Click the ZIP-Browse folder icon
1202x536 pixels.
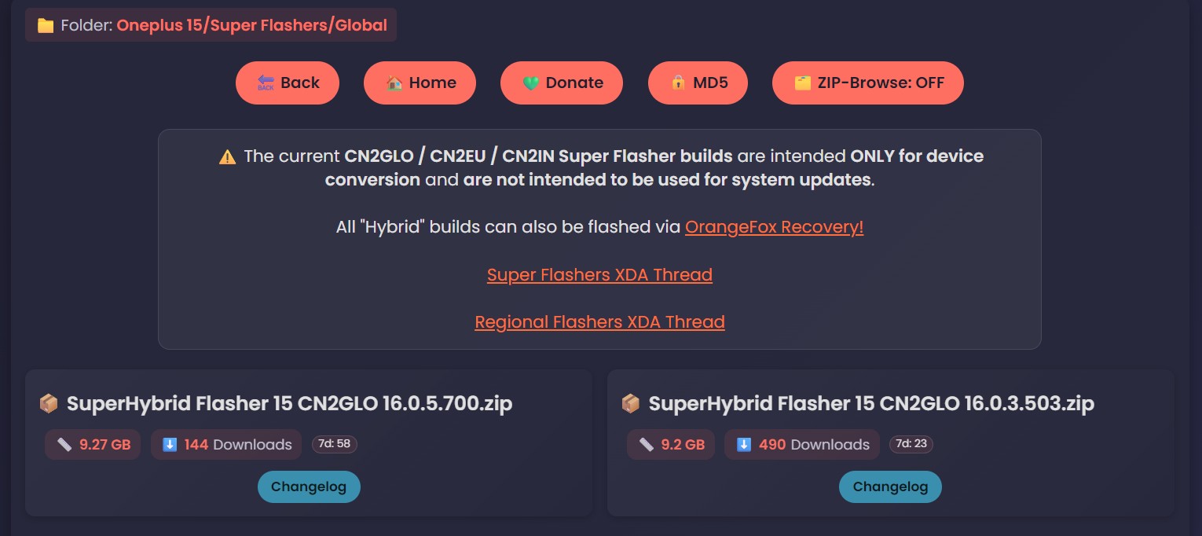coord(802,83)
